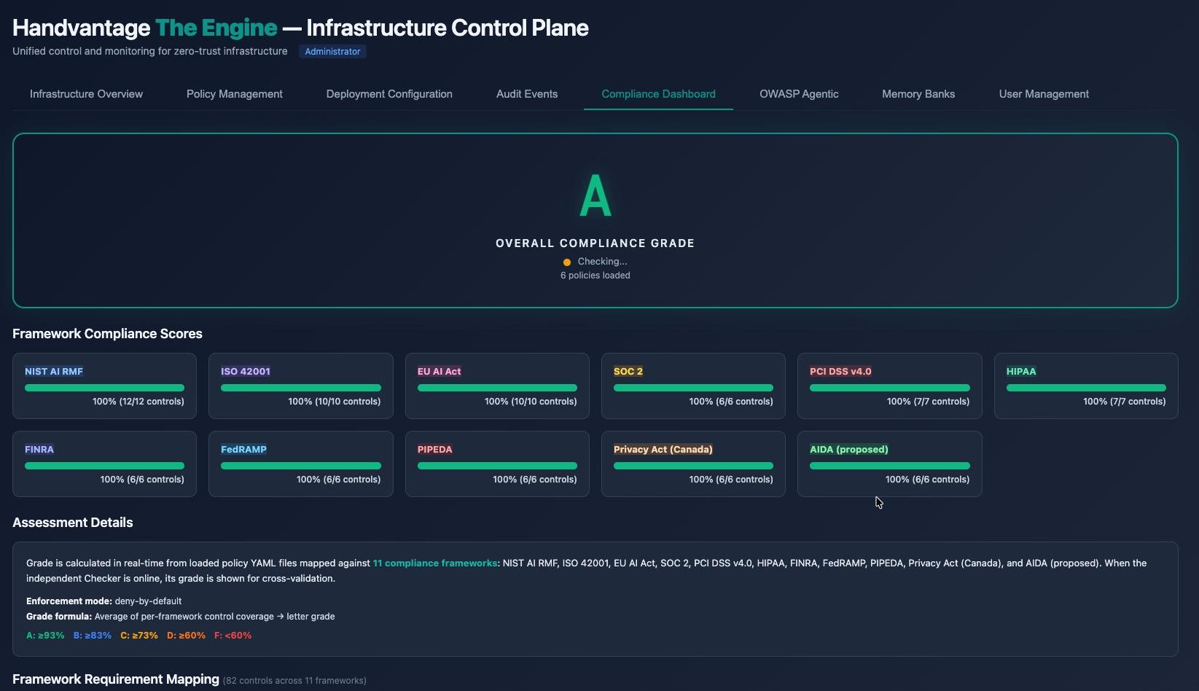Click the ISO 42001 progress bar
The image size is (1199, 691).
(301, 388)
